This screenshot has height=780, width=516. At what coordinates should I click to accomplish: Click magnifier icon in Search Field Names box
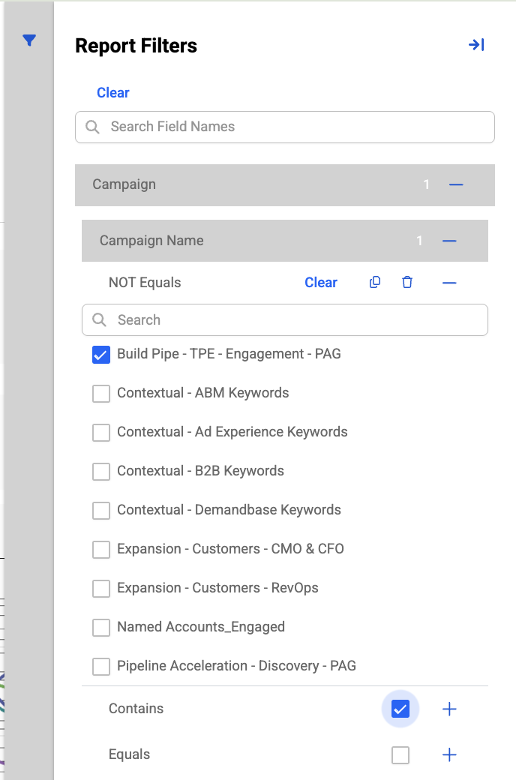[x=92, y=127]
